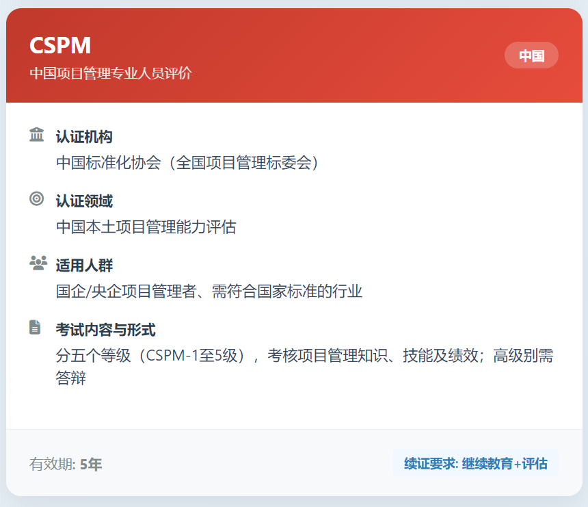Viewport: 588px width, 507px height.
Task: Click the CSPM card title
Action: coord(60,45)
